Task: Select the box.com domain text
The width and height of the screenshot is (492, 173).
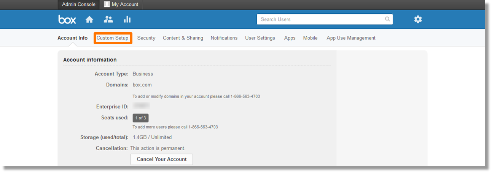Action: click(142, 85)
